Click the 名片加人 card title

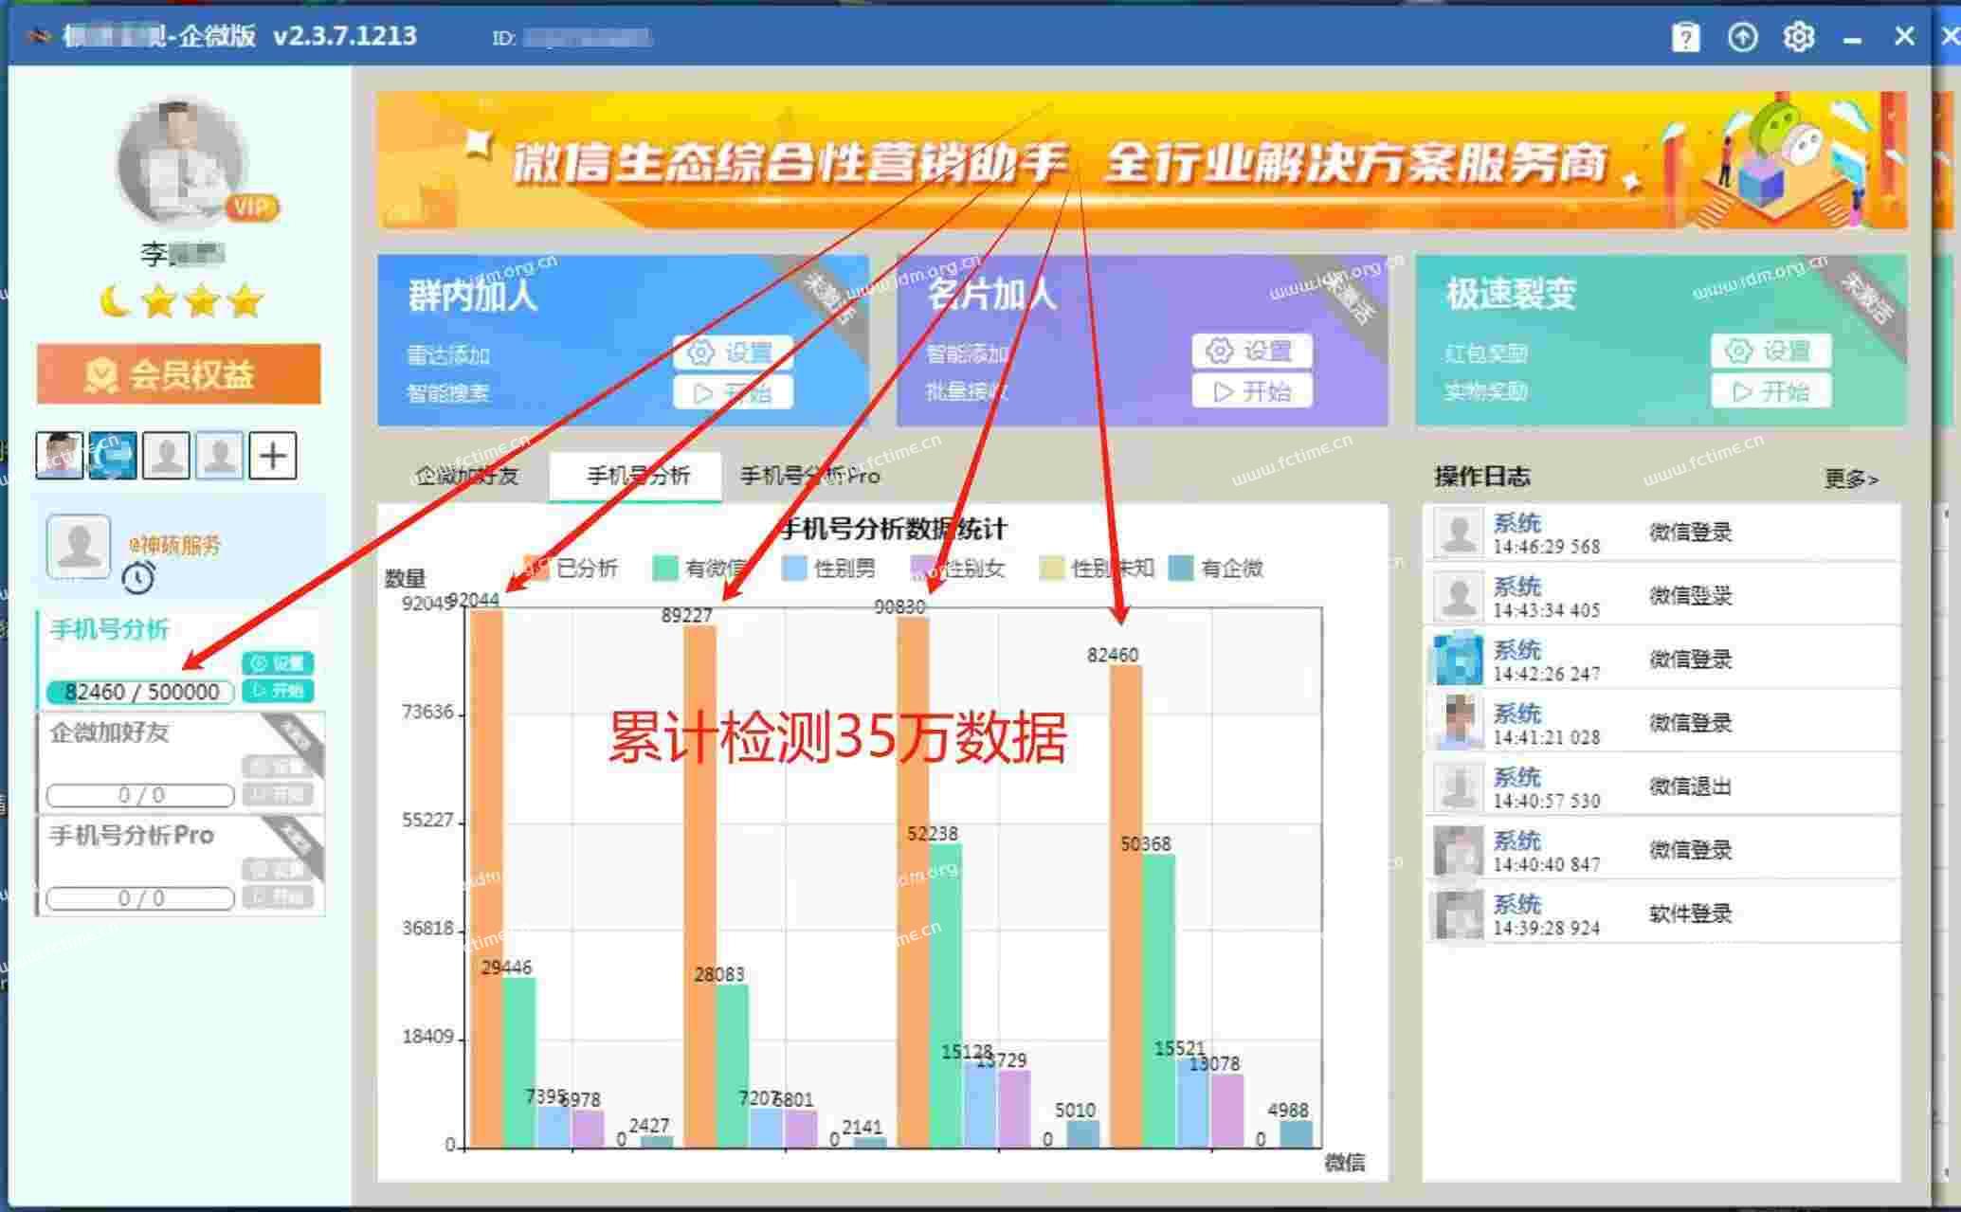point(991,294)
